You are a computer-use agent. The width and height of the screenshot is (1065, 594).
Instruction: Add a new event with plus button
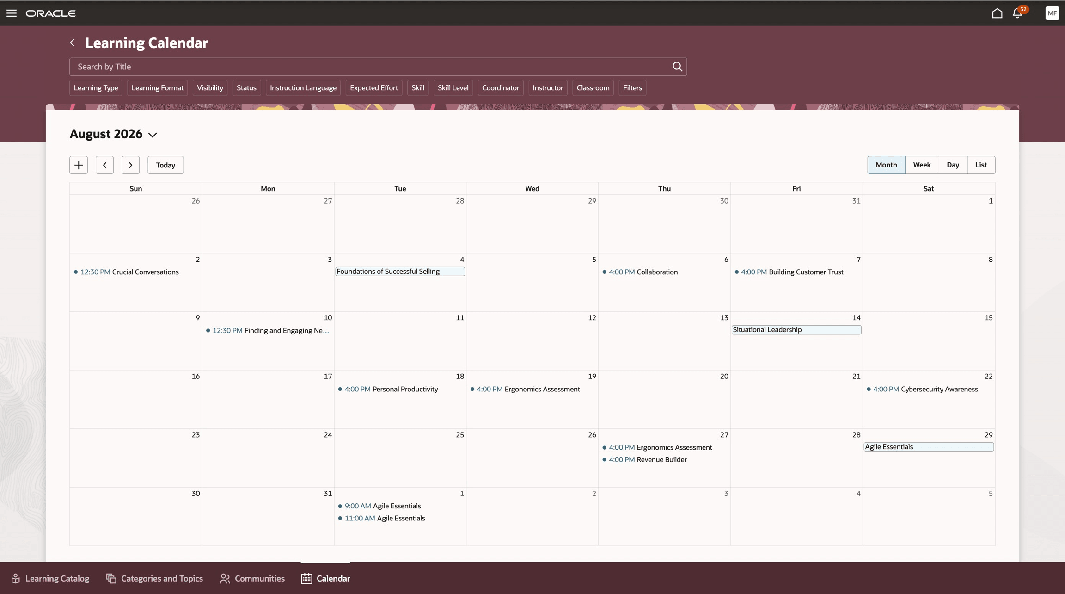pyautogui.click(x=79, y=165)
